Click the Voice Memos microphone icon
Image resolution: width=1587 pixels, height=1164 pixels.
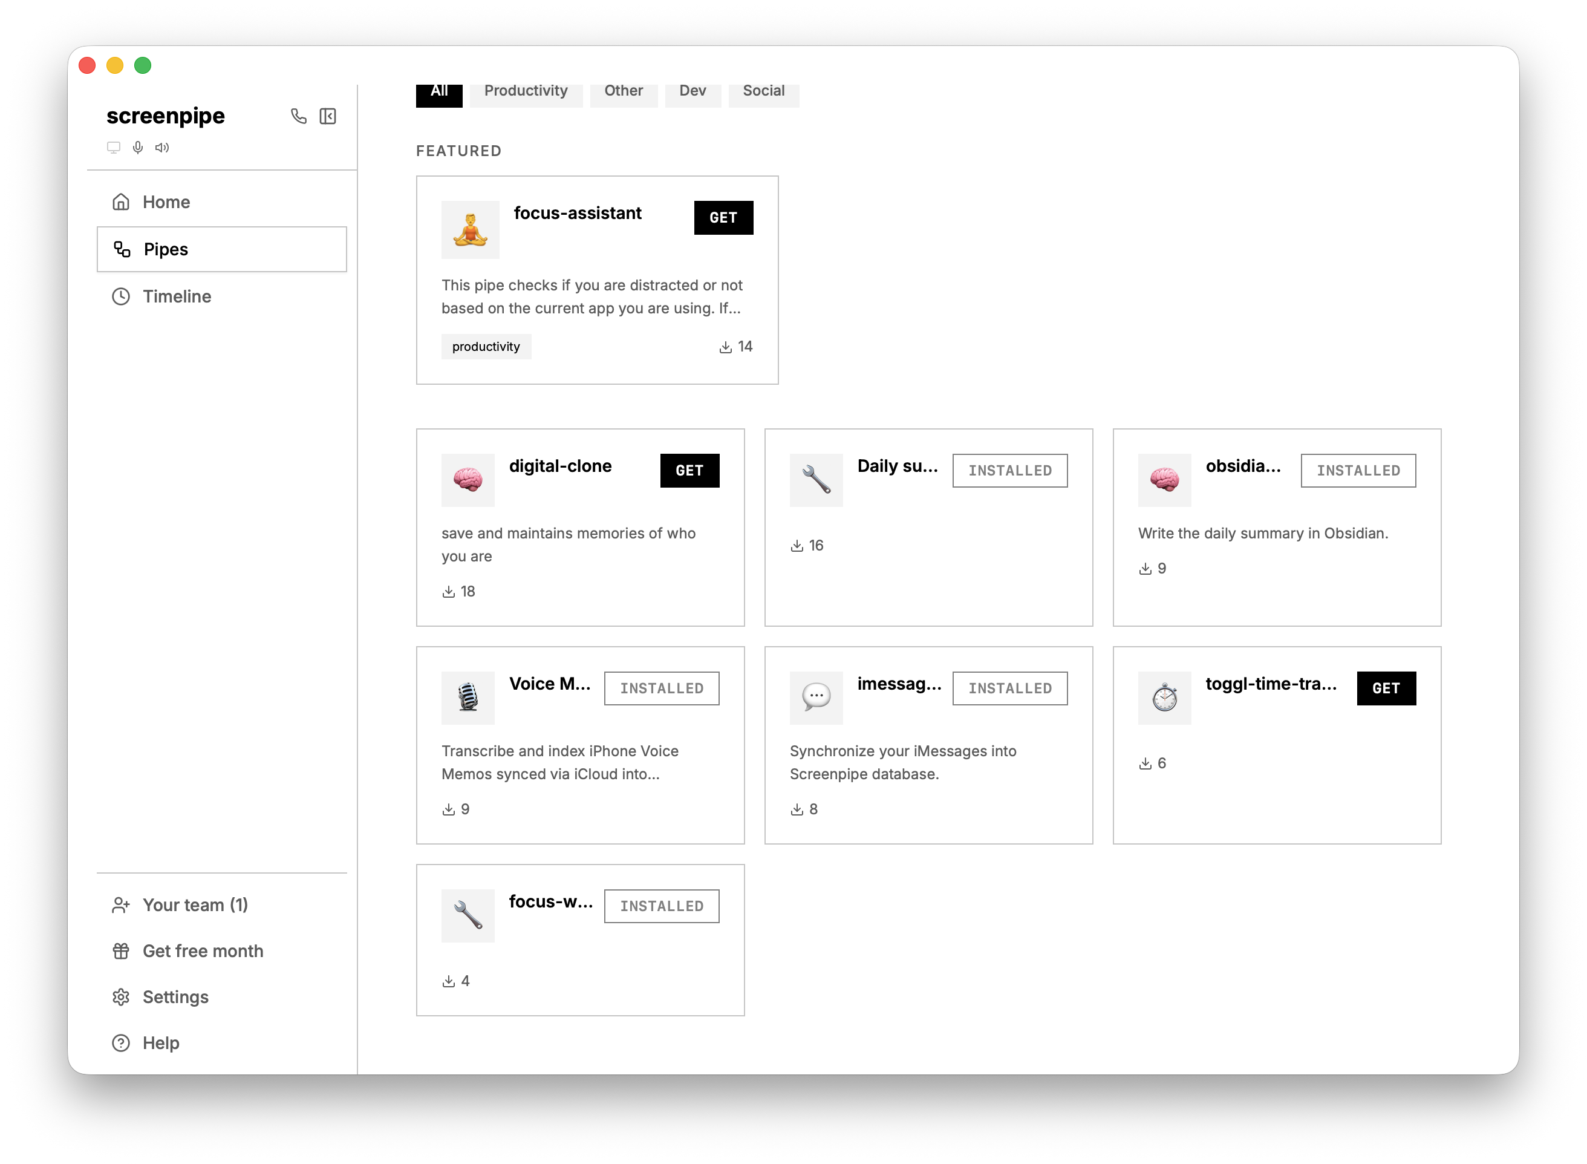pos(468,698)
